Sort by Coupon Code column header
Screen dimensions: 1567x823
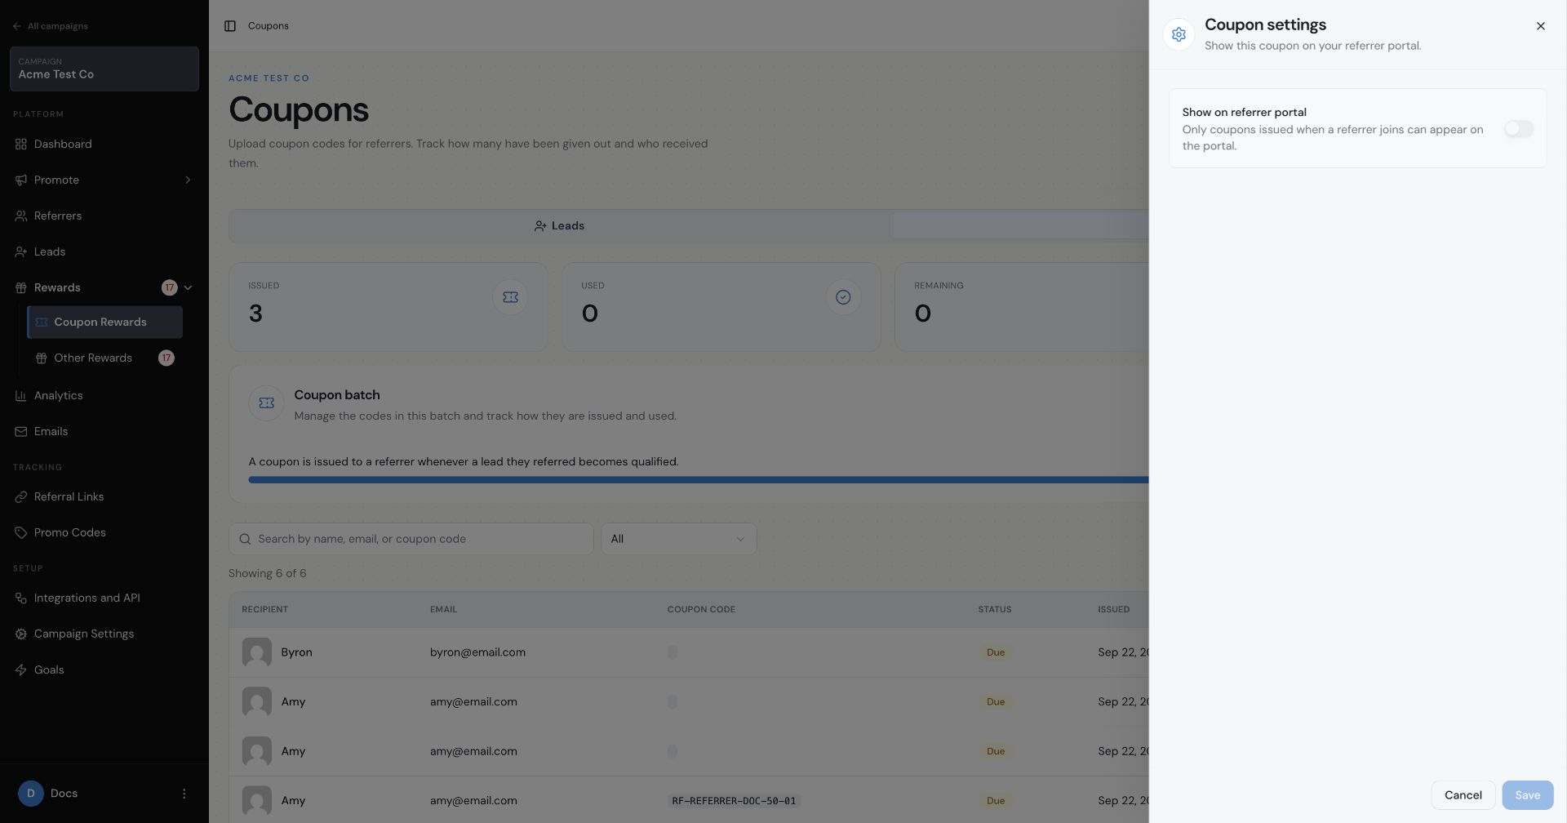pyautogui.click(x=701, y=610)
